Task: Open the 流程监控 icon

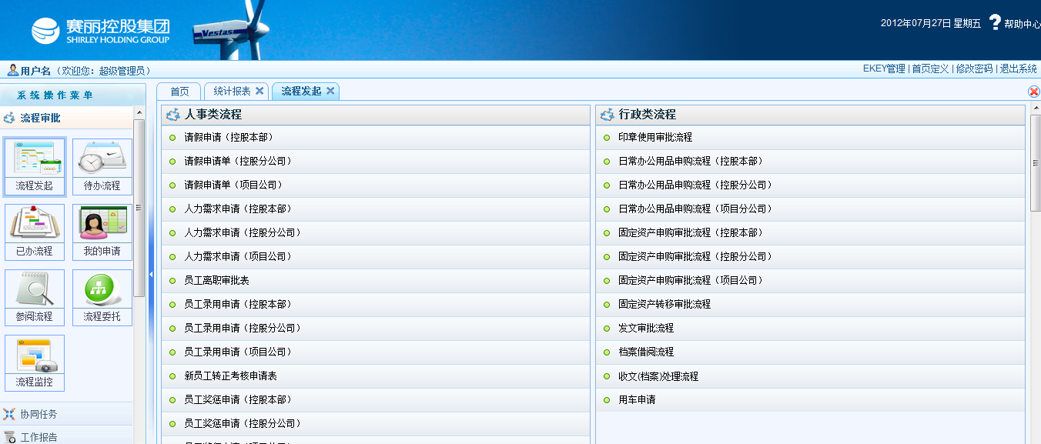Action: 35,356
